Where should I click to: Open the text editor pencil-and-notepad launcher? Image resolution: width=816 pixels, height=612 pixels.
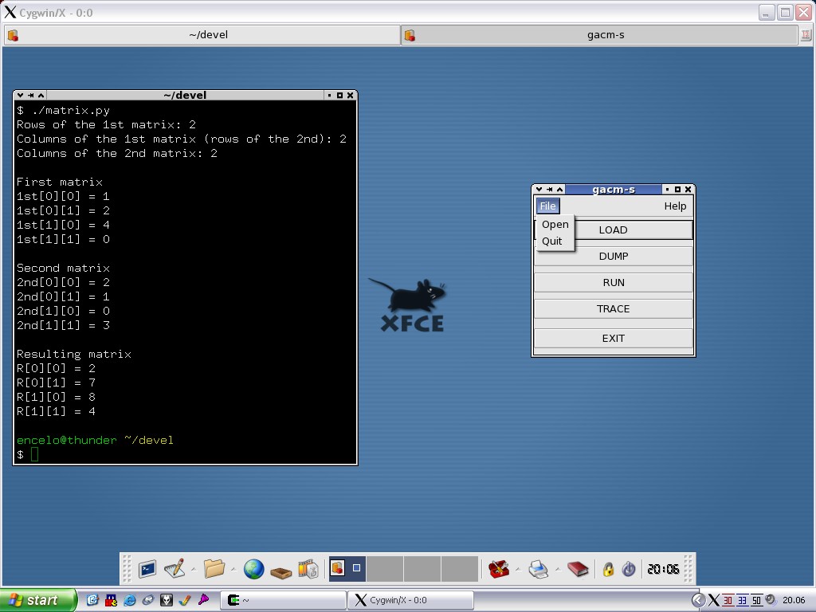coord(175,569)
